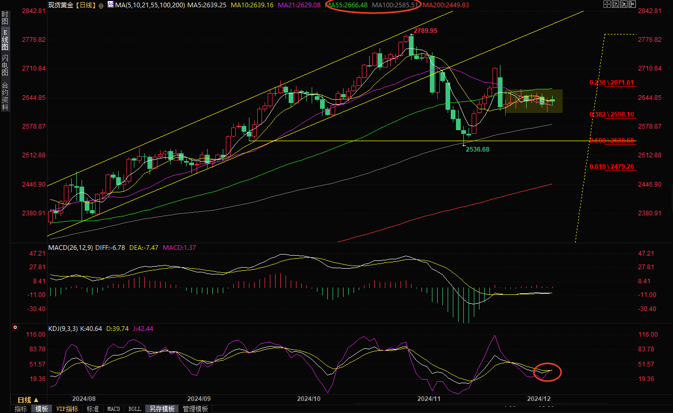
Task: Click the 2024/08 date on time axis
Action: pos(84,398)
